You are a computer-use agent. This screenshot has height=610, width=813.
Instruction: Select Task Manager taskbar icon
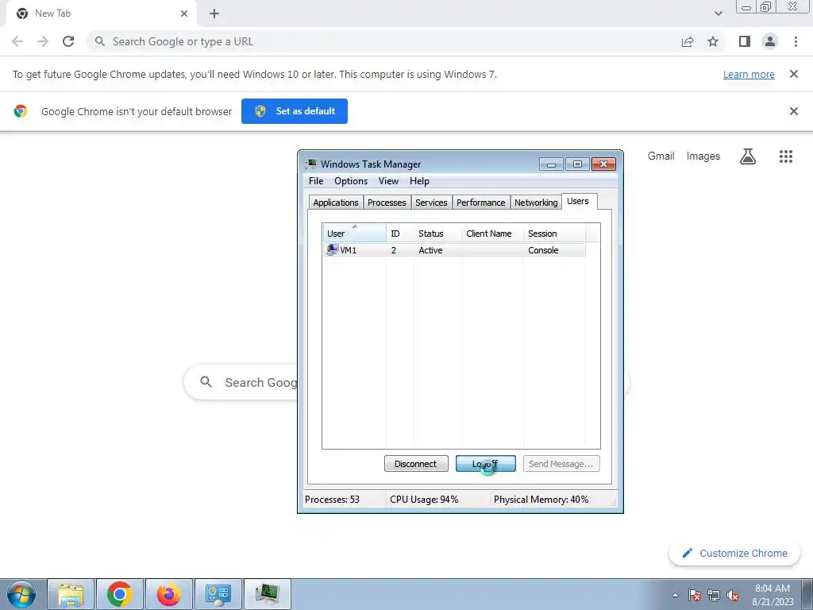tap(268, 594)
